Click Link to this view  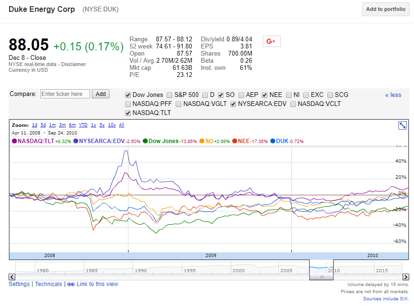[x=98, y=284]
